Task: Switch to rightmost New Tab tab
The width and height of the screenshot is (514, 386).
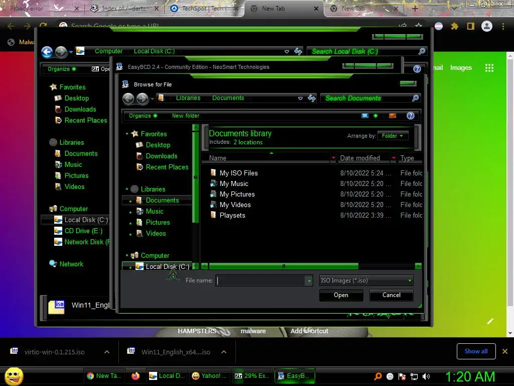Action: click(x=364, y=9)
